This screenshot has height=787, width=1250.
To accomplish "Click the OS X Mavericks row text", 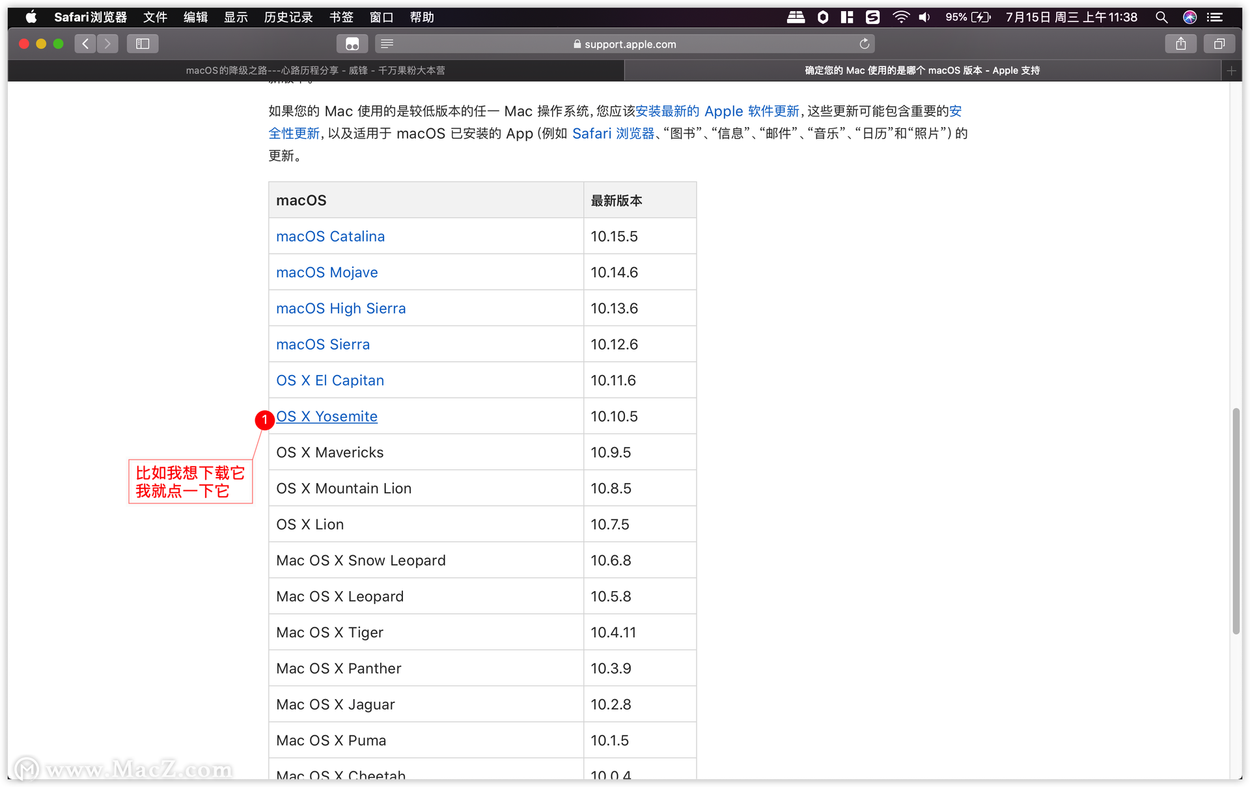I will (x=329, y=452).
